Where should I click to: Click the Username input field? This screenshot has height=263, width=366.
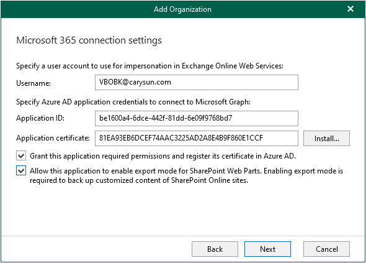196,82
